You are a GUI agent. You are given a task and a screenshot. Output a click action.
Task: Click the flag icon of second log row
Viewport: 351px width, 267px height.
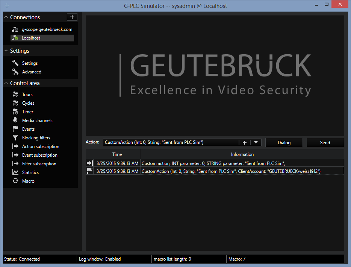click(89, 171)
